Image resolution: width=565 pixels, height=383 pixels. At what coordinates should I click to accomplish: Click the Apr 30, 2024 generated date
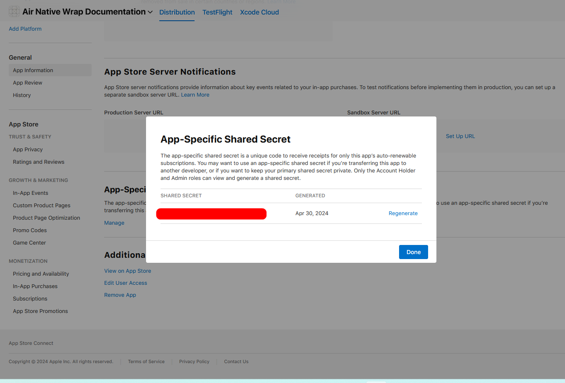coord(312,213)
